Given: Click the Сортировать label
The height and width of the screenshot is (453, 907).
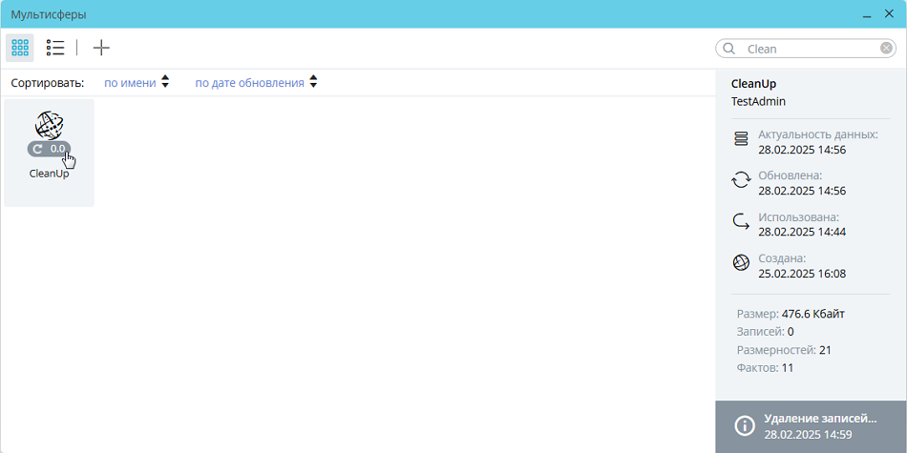Looking at the screenshot, I should coord(48,83).
